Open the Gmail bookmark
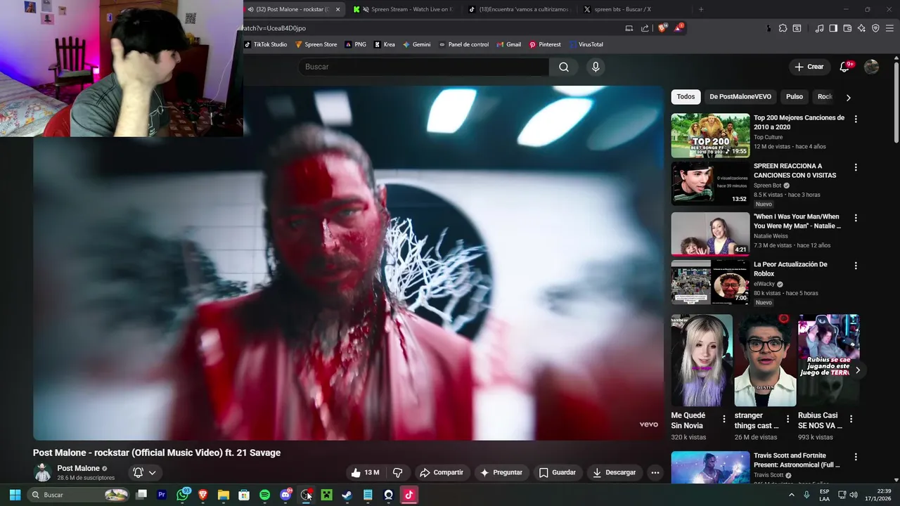The image size is (900, 506). (508, 44)
